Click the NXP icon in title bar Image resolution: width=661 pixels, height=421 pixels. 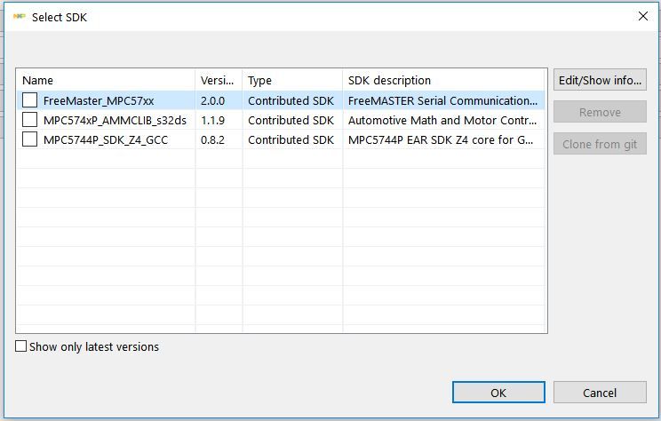point(20,17)
